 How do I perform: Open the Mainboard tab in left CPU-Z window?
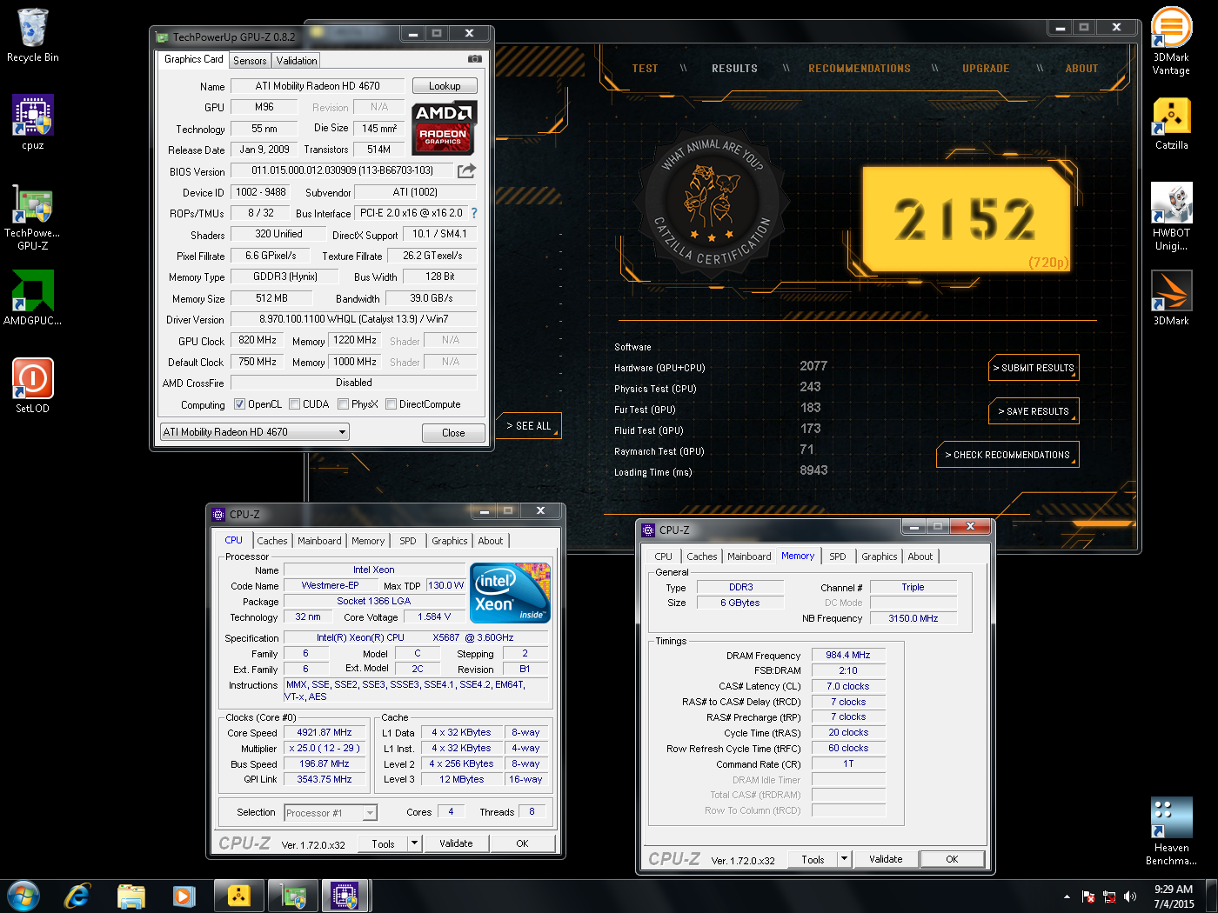click(319, 541)
